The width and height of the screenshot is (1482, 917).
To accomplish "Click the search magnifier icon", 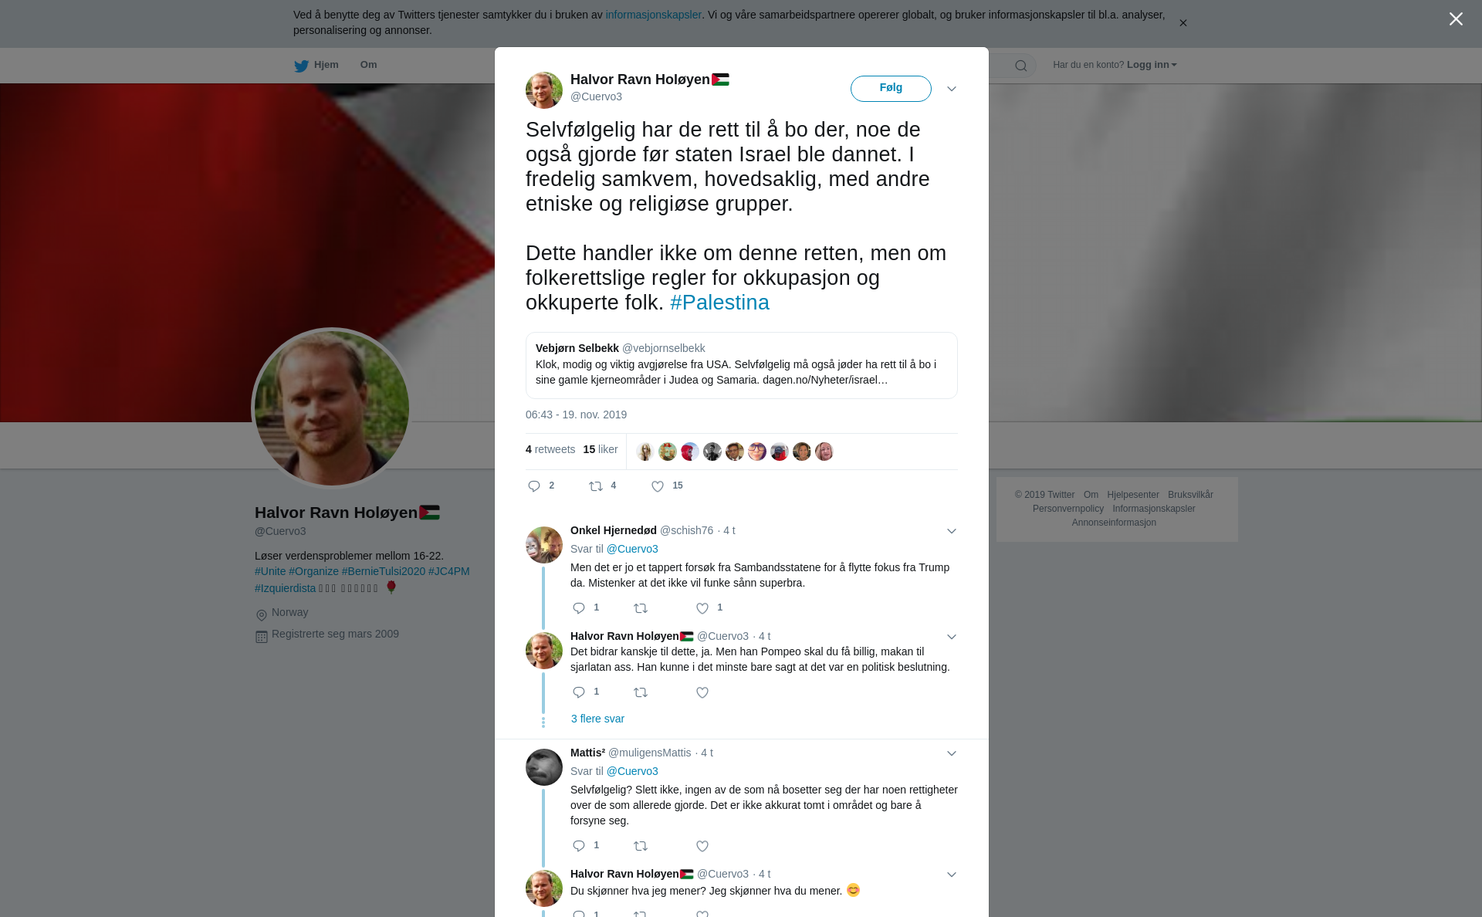I will point(1021,66).
